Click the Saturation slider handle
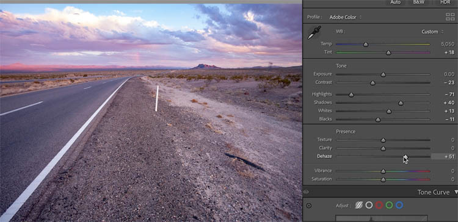Screen dimensions: 458x222 [x=383, y=180]
